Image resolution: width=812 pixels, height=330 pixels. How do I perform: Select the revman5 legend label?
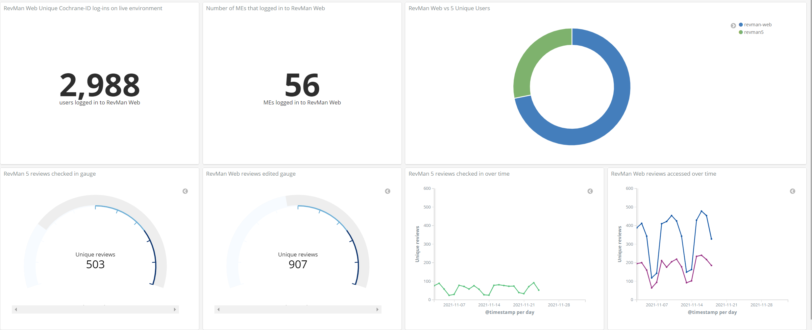coord(753,32)
